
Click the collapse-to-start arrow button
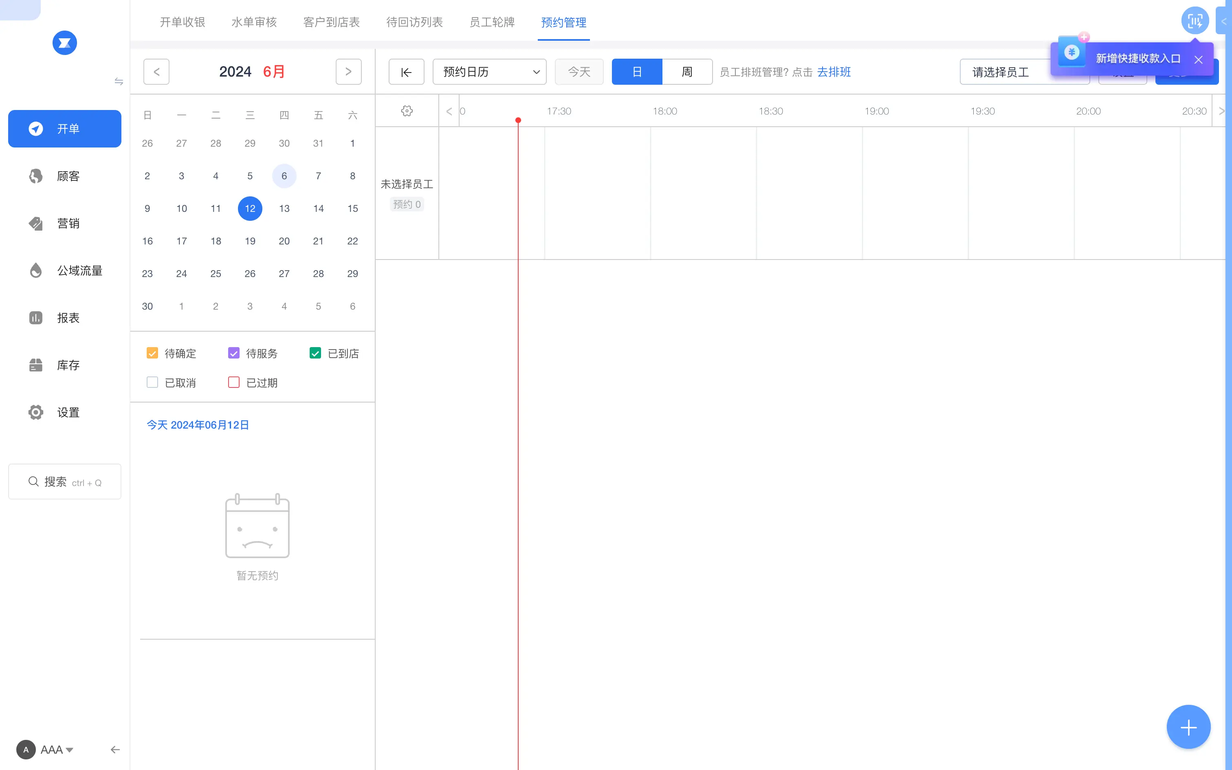click(406, 72)
